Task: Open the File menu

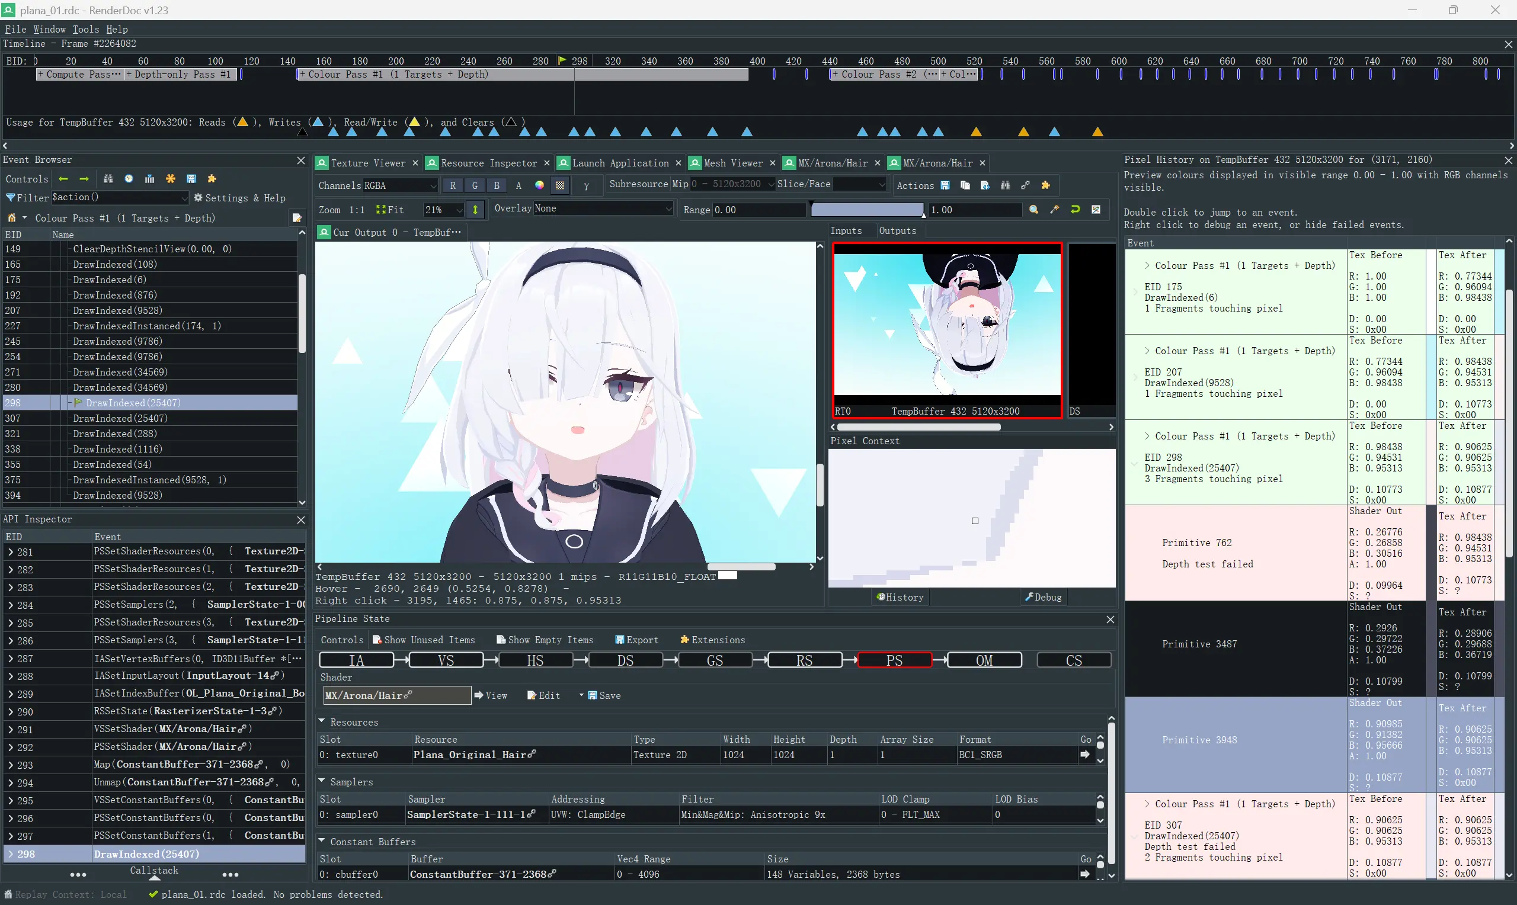Action: [x=15, y=28]
